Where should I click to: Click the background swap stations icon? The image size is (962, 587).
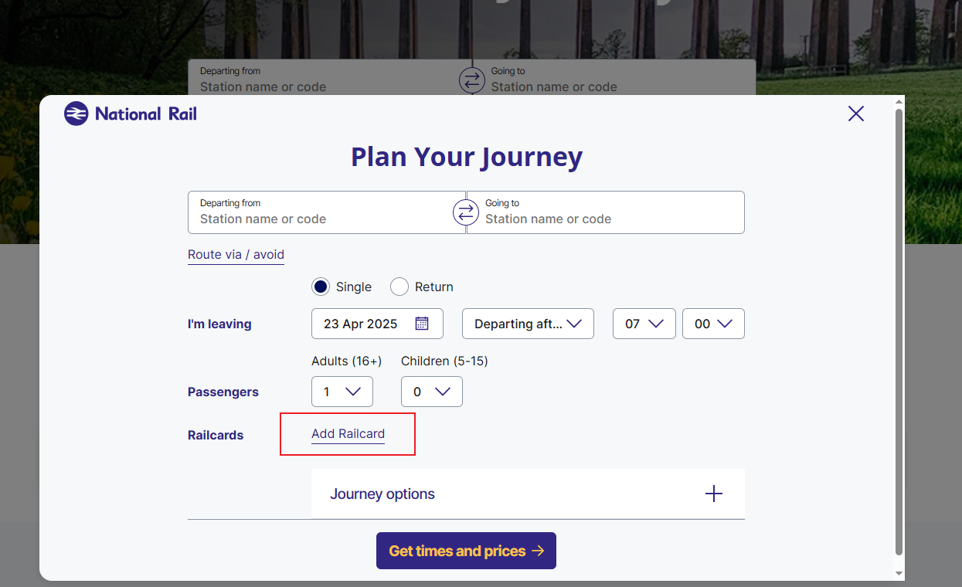(471, 80)
